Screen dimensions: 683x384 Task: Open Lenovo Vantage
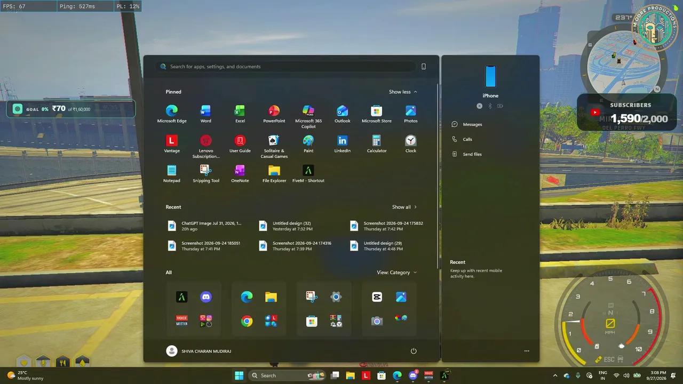coord(172,144)
